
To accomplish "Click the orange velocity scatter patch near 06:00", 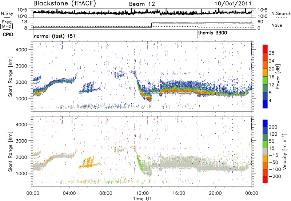I will pyautogui.click(x=89, y=163).
